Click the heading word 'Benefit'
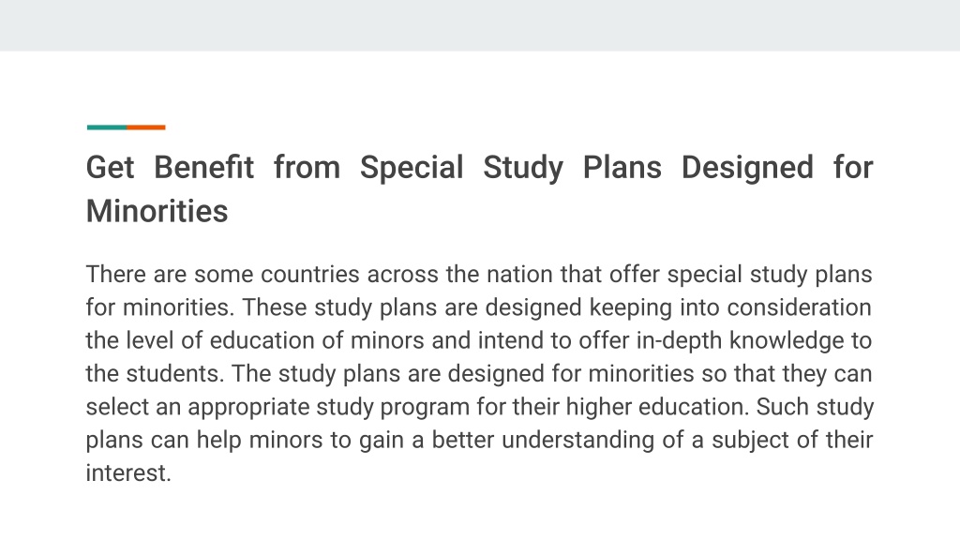Screen dimensions: 960x540 pos(203,167)
